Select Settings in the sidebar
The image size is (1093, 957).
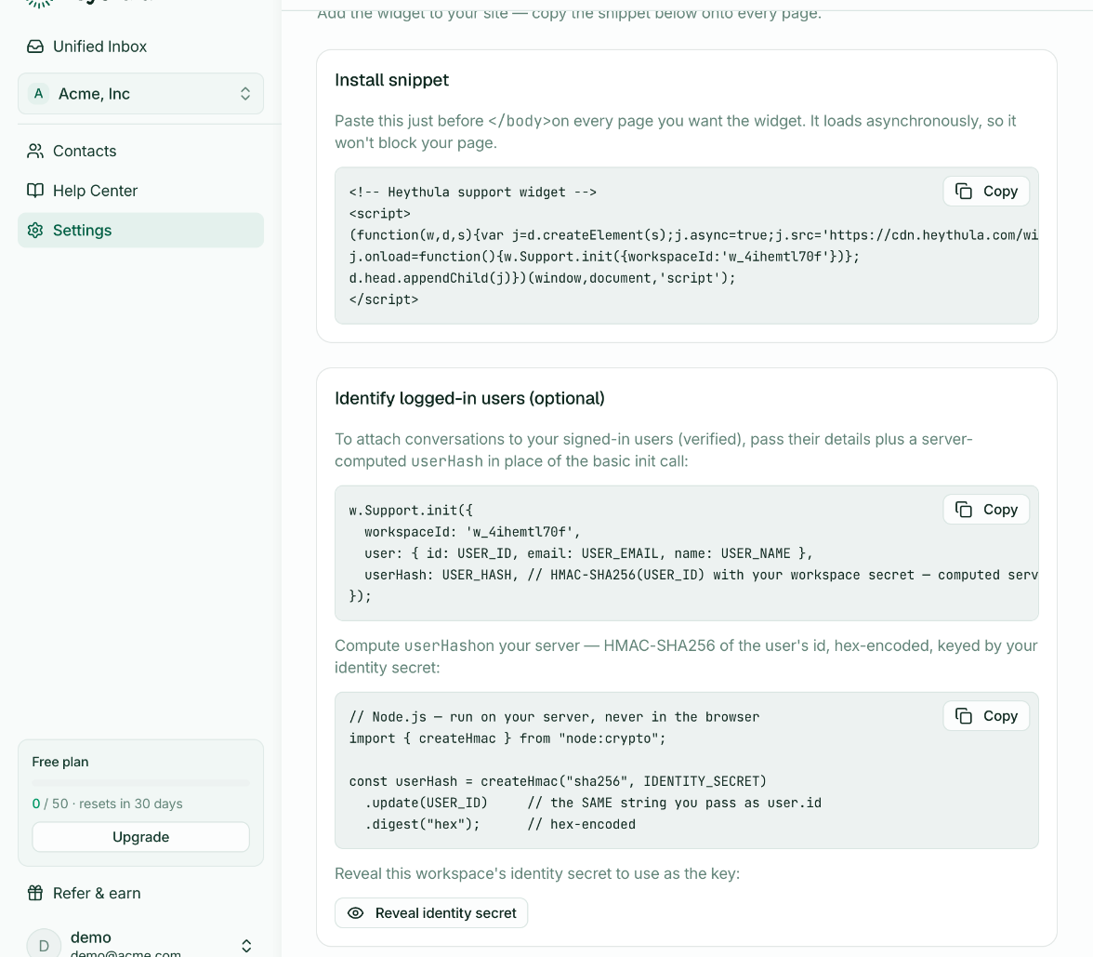141,231
